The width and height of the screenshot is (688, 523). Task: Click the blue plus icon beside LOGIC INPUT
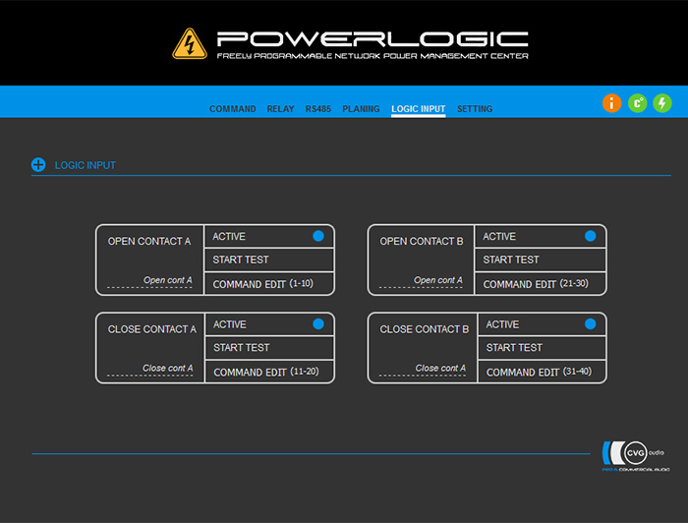click(x=38, y=165)
